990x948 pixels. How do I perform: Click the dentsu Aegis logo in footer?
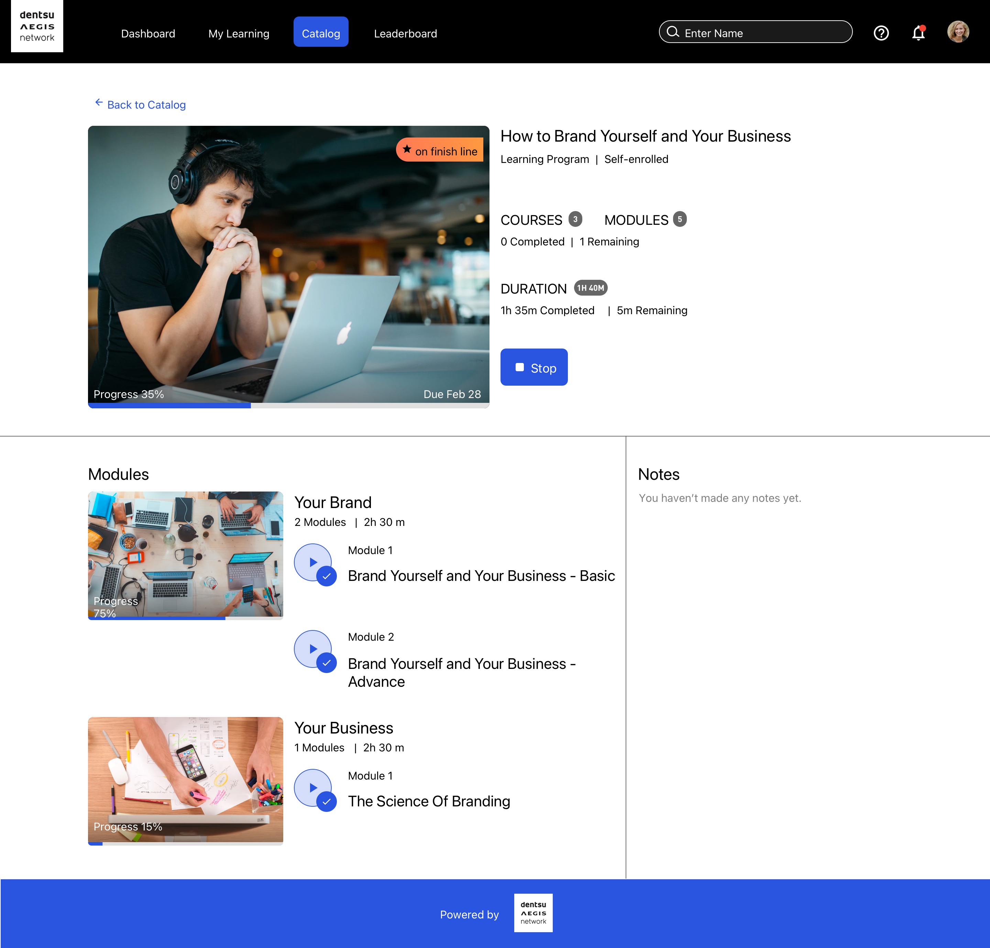tap(533, 913)
